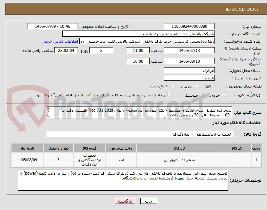
Task: Click the request creator name field
Action: click(x=147, y=41)
